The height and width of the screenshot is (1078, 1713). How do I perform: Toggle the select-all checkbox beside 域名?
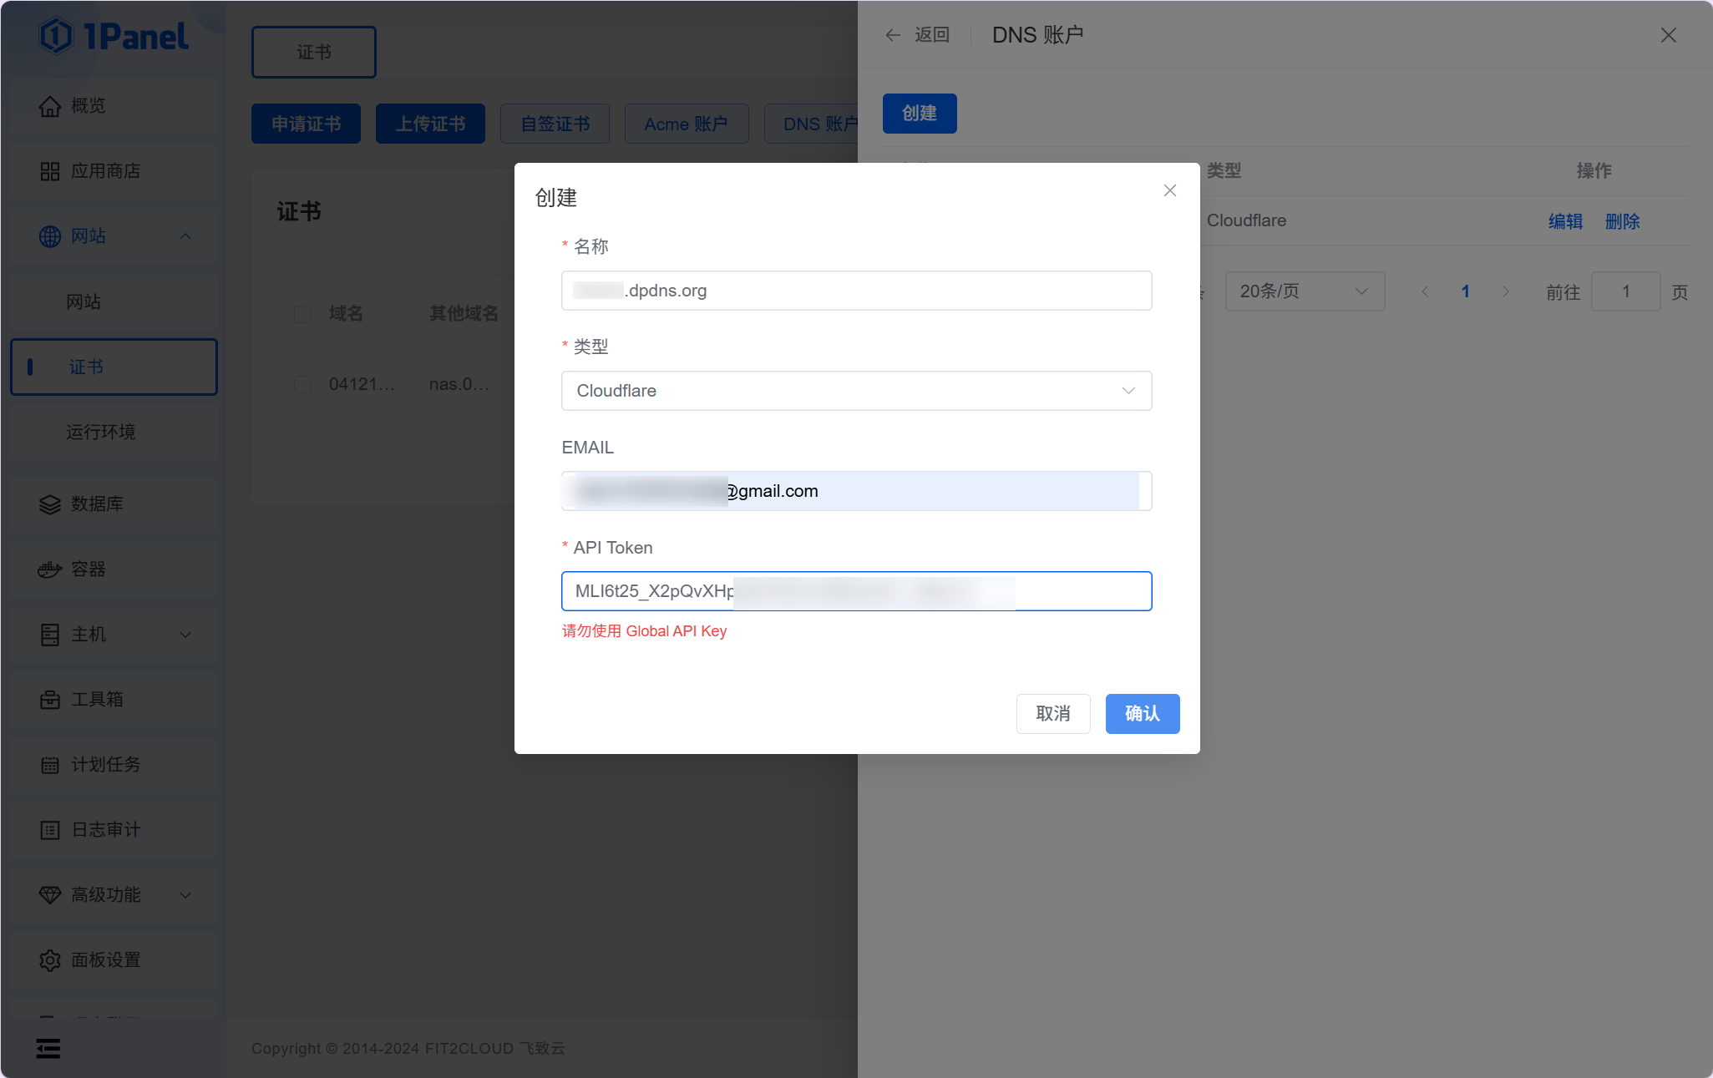pos(303,314)
